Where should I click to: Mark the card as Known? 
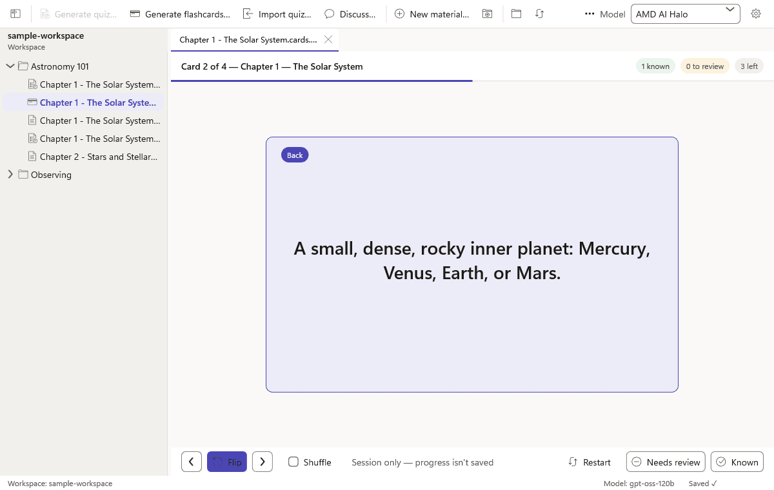737,462
